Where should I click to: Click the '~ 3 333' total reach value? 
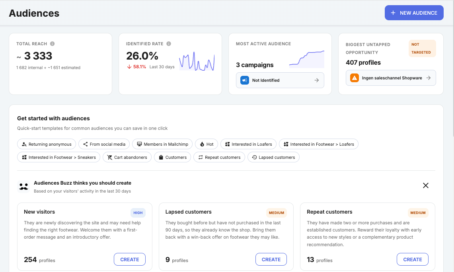[34, 56]
